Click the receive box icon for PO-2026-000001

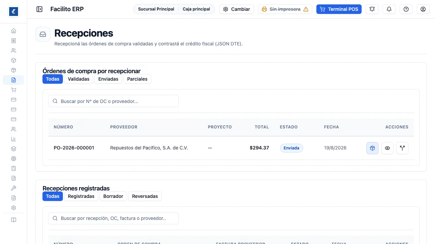(372, 148)
